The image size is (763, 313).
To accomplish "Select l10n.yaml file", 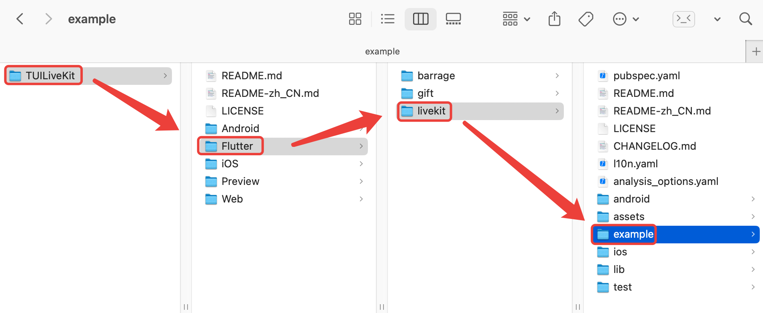I will (x=676, y=164).
